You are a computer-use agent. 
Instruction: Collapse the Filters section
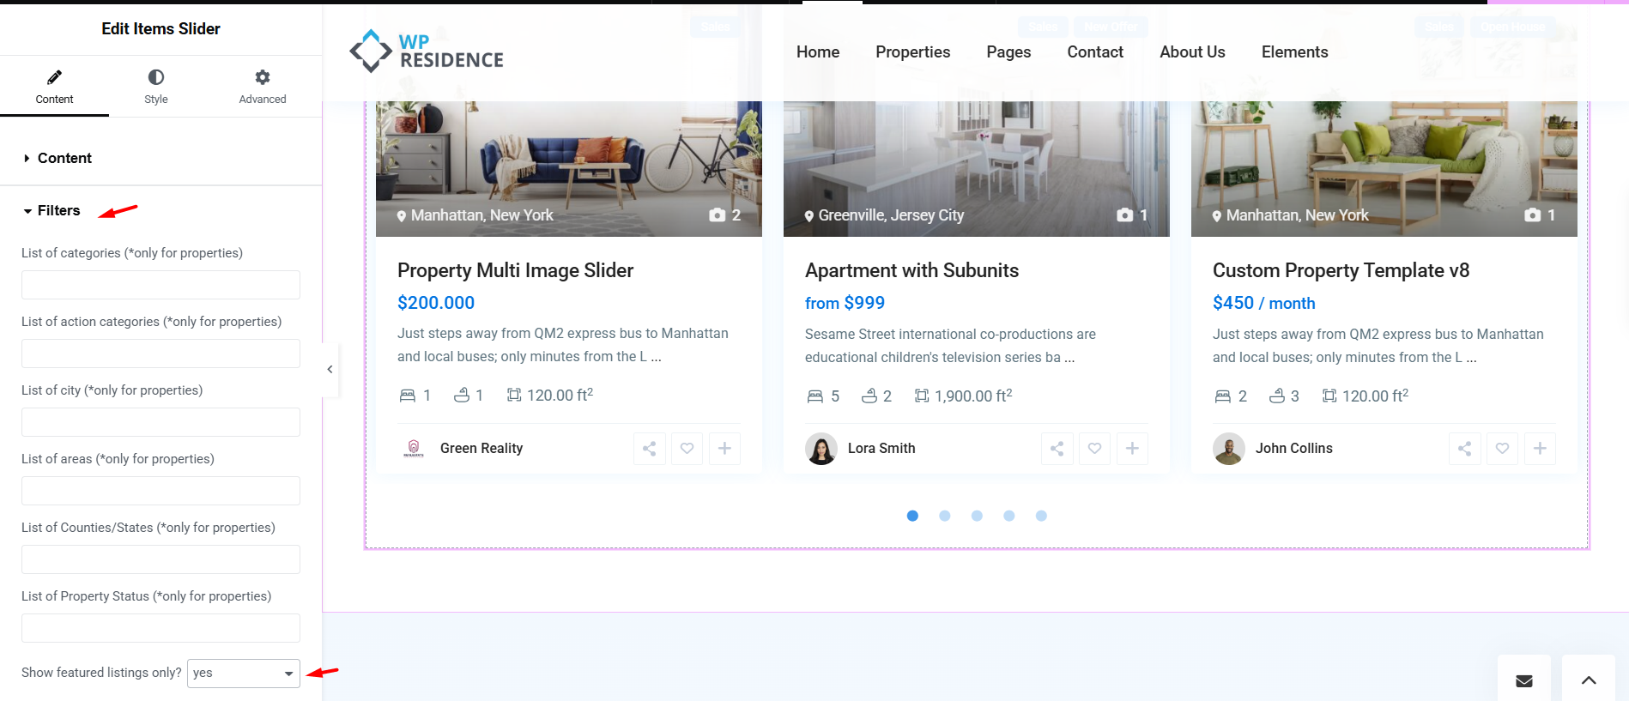[58, 211]
